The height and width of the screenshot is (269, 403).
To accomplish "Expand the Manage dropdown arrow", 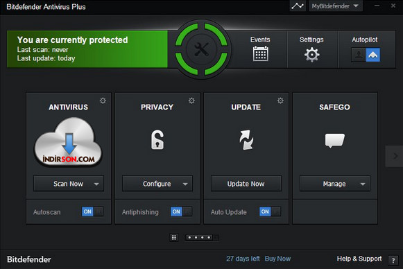I will [363, 184].
